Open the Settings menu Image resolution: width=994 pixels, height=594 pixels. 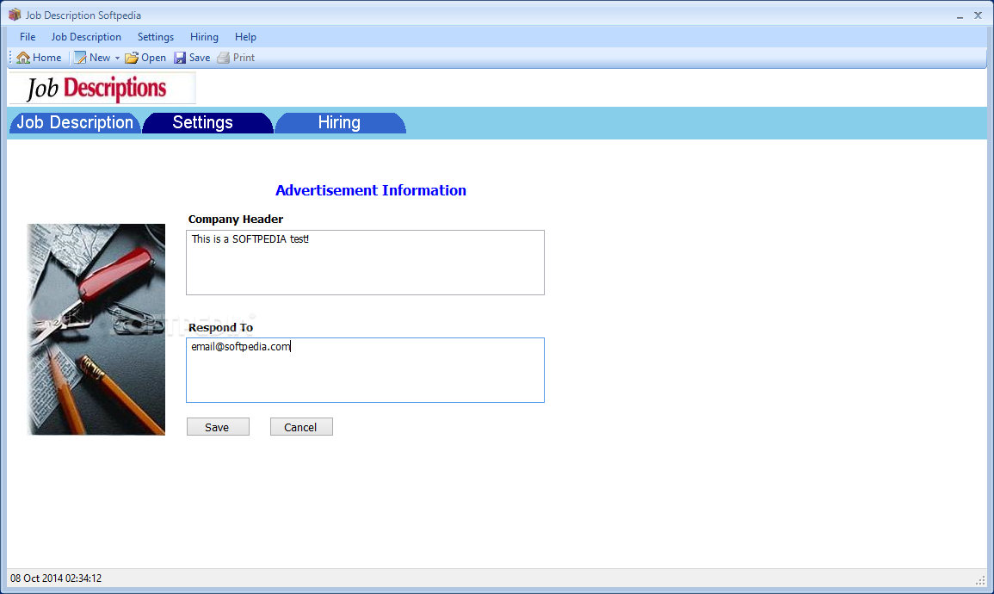click(155, 37)
